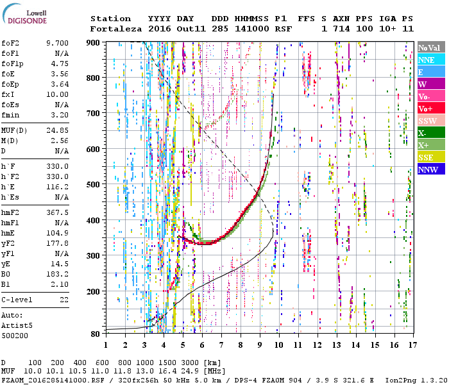Click the fxI value 10.00
The height and width of the screenshot is (385, 449).
57,94
